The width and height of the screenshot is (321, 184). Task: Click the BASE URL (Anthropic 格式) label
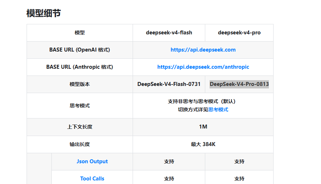click(x=80, y=67)
